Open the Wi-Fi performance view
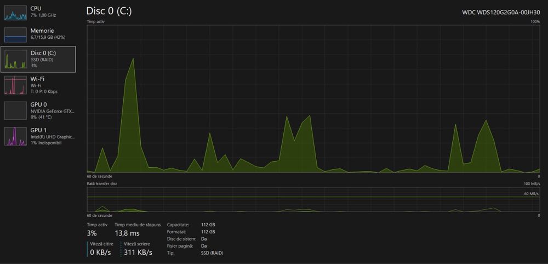The image size is (548, 264). [38, 85]
